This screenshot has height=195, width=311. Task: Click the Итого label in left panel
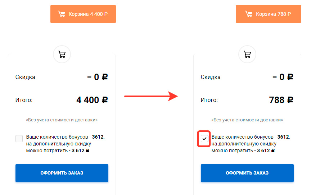(24, 100)
